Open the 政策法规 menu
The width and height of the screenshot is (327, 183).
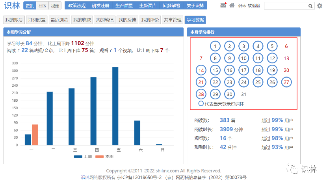tap(76, 6)
